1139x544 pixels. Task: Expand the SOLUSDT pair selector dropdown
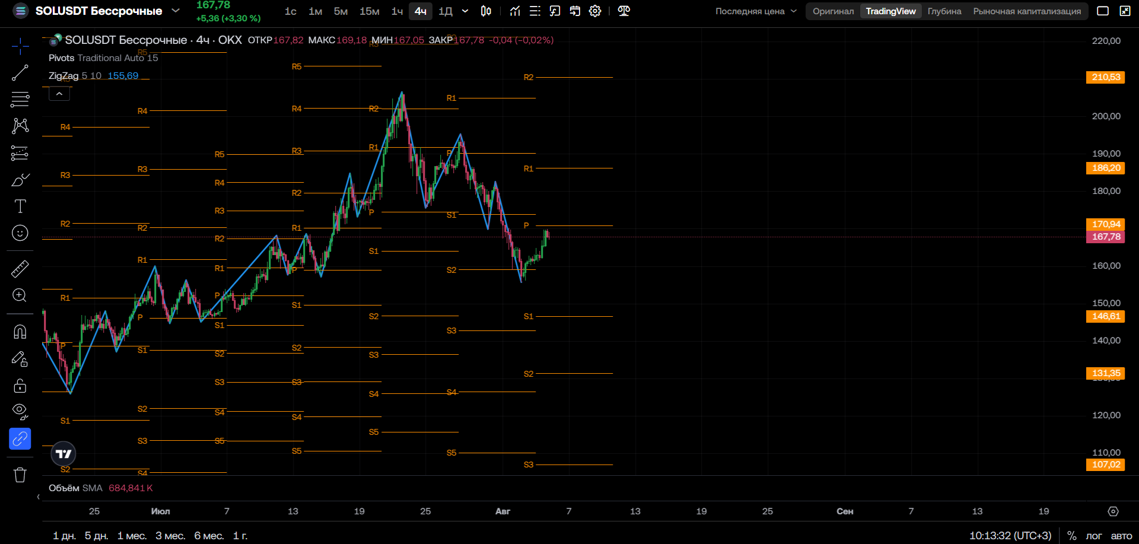[176, 11]
